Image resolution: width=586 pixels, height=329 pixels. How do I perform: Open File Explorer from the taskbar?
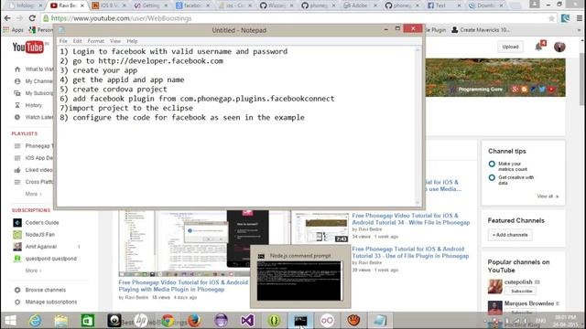pos(61,321)
